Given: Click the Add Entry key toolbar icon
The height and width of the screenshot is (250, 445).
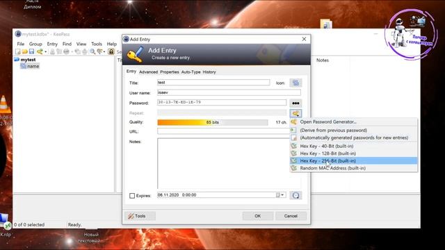Looking at the screenshot, I should [x=40, y=51].
